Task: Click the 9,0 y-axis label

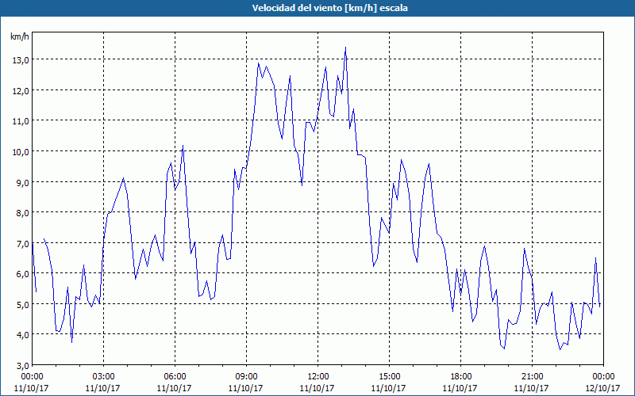Action: tap(22, 182)
